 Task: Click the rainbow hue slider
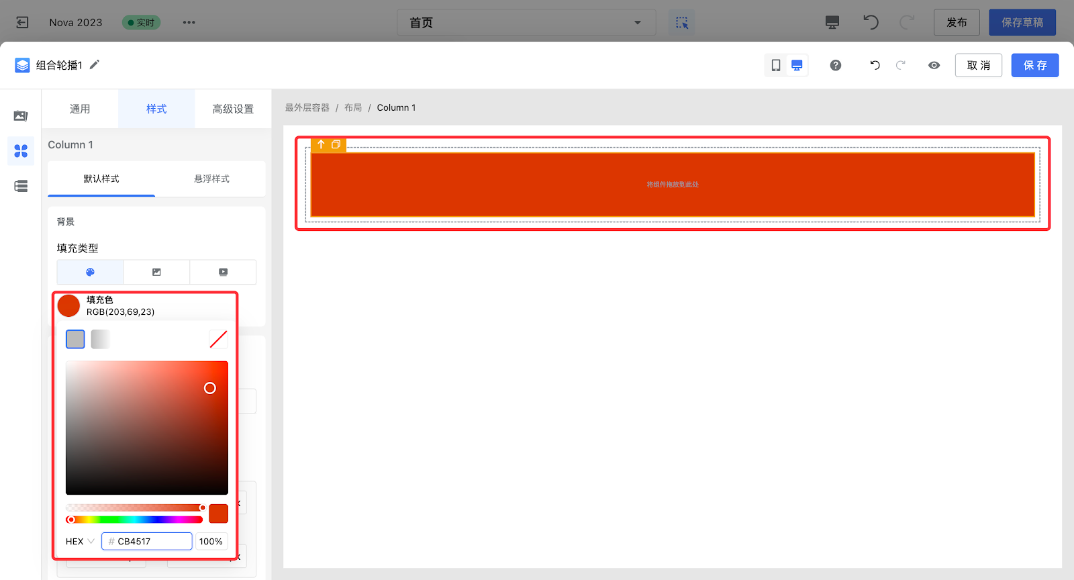tap(134, 520)
